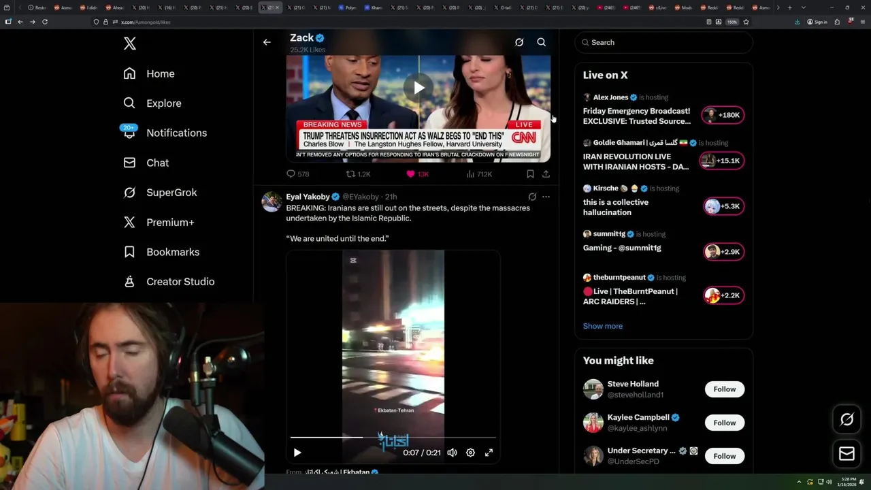
Task: Open floating Grok button
Action: [847, 420]
